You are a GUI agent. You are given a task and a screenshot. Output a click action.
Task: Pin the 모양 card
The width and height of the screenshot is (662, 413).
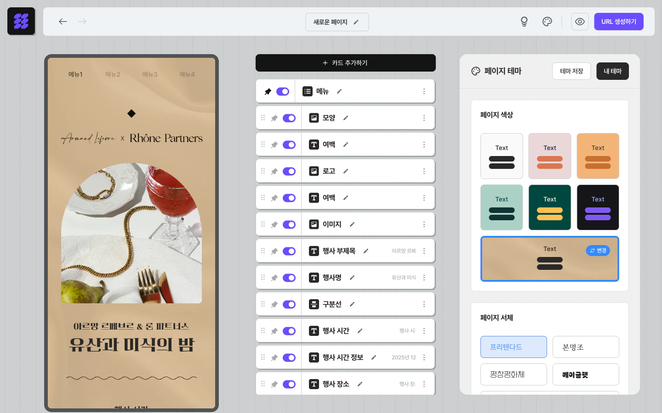(274, 118)
